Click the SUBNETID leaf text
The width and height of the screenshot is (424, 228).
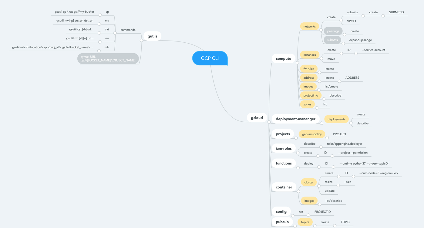click(396, 12)
